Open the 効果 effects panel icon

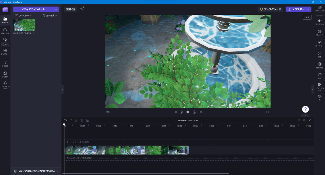tap(320, 55)
